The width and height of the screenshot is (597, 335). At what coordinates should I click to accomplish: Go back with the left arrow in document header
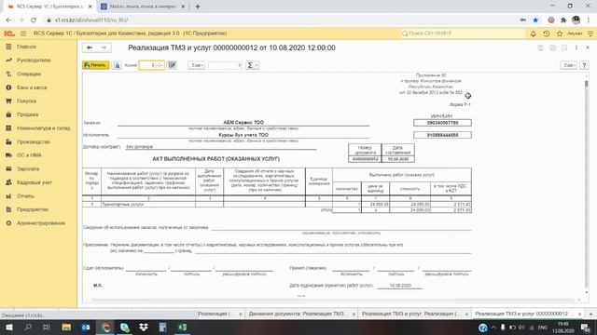point(90,47)
